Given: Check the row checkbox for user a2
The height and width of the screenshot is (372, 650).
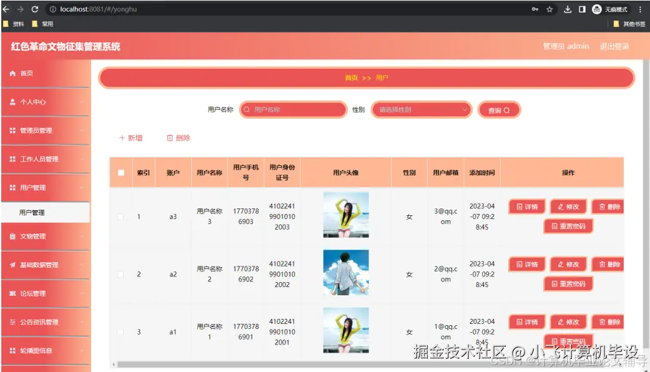Looking at the screenshot, I should [x=121, y=274].
